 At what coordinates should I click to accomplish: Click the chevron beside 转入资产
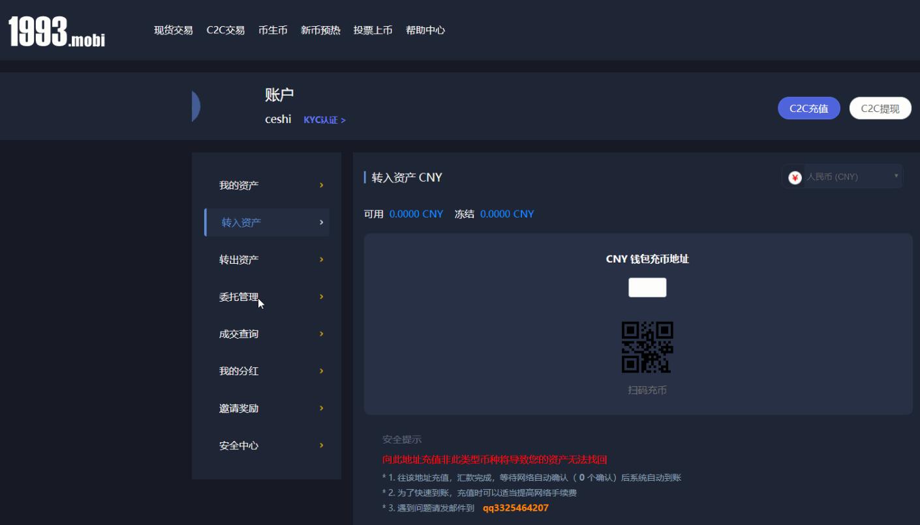click(x=321, y=222)
